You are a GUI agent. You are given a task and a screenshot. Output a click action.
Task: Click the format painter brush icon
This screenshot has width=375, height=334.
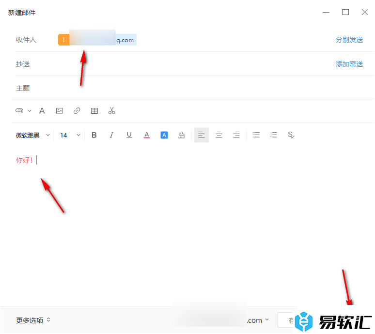[182, 135]
